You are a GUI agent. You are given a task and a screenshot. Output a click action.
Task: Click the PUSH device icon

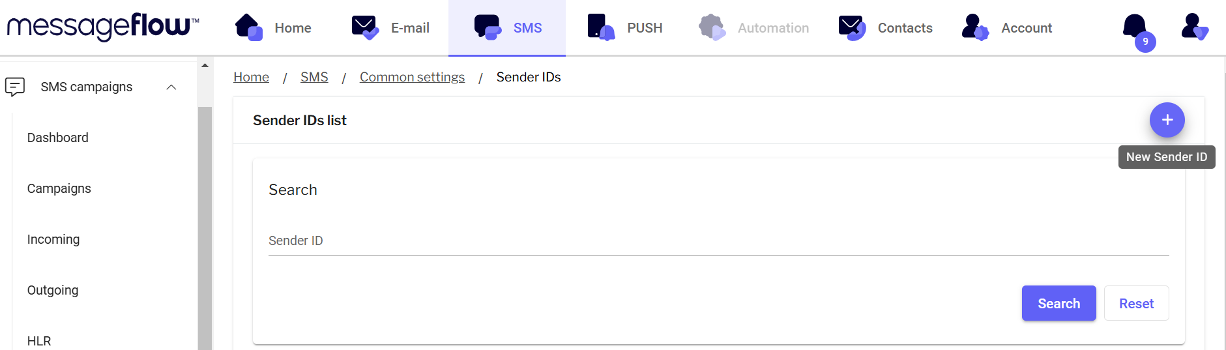point(600,27)
